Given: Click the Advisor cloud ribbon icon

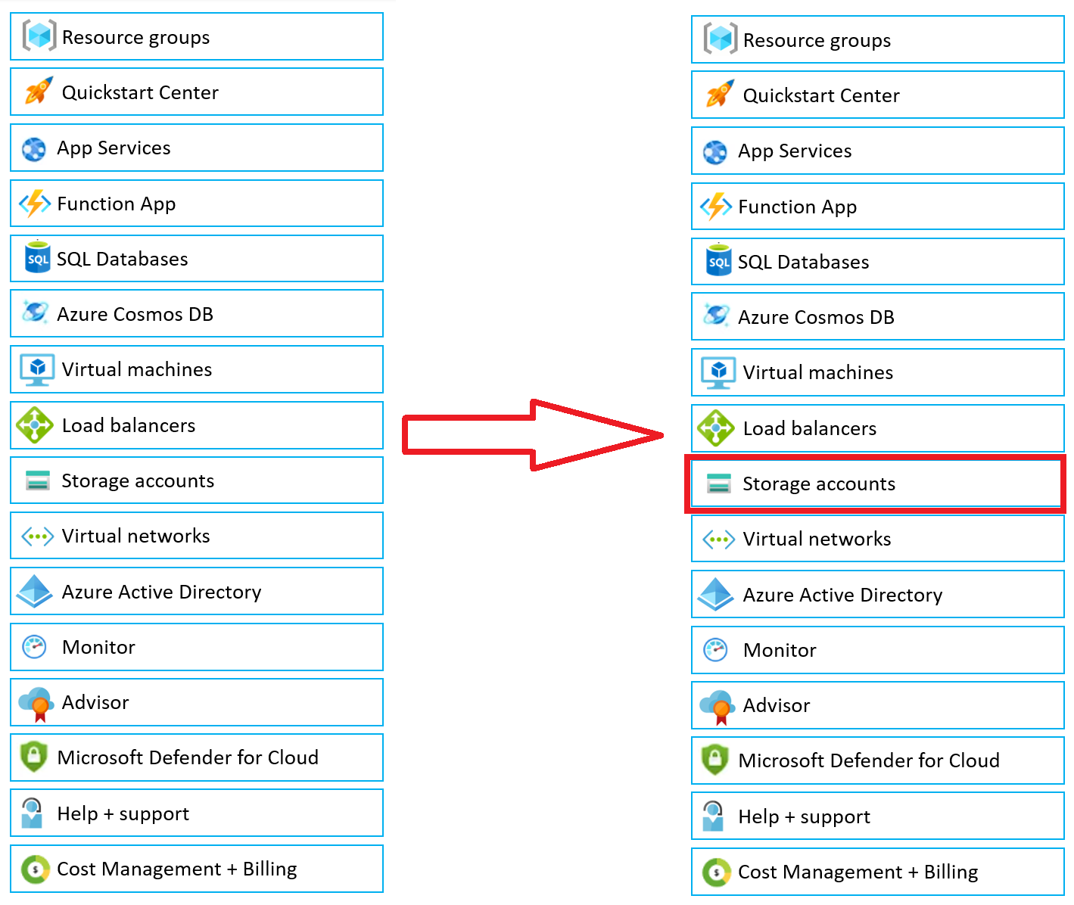Looking at the screenshot, I should 35,702.
